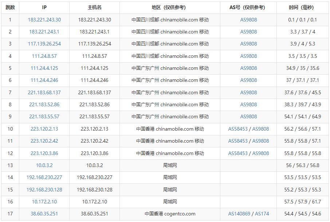Select region cell in hop 7 row
The width and height of the screenshot is (330, 222).
pyautogui.click(x=170, y=92)
